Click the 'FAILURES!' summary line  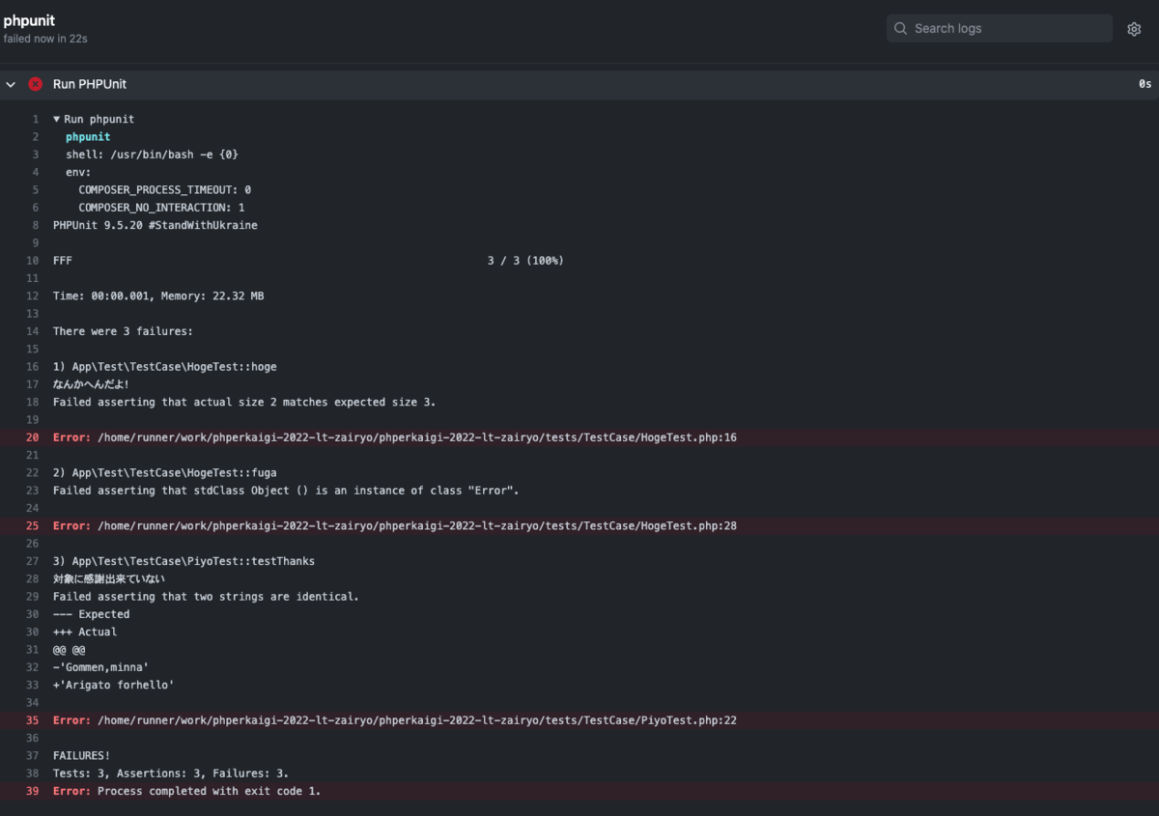(81, 755)
